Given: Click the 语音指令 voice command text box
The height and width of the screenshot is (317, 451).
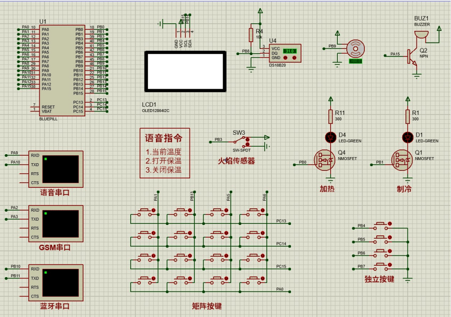Looking at the screenshot, I should (x=164, y=153).
